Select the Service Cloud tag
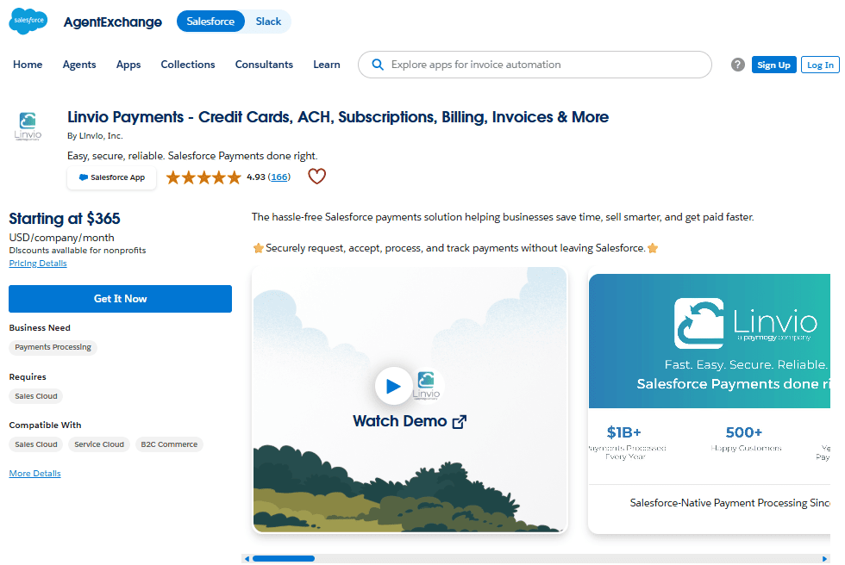The image size is (845, 565). coord(99,444)
